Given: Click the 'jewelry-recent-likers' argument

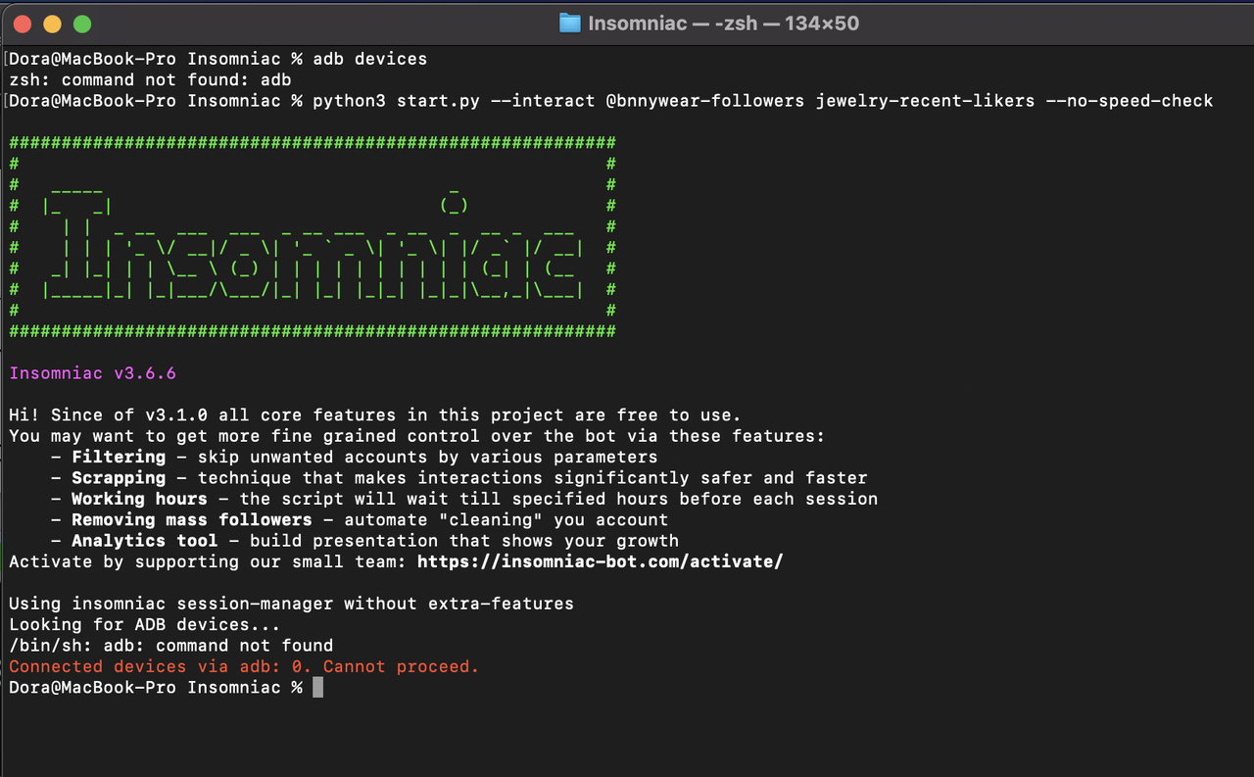Looking at the screenshot, I should coord(925,101).
